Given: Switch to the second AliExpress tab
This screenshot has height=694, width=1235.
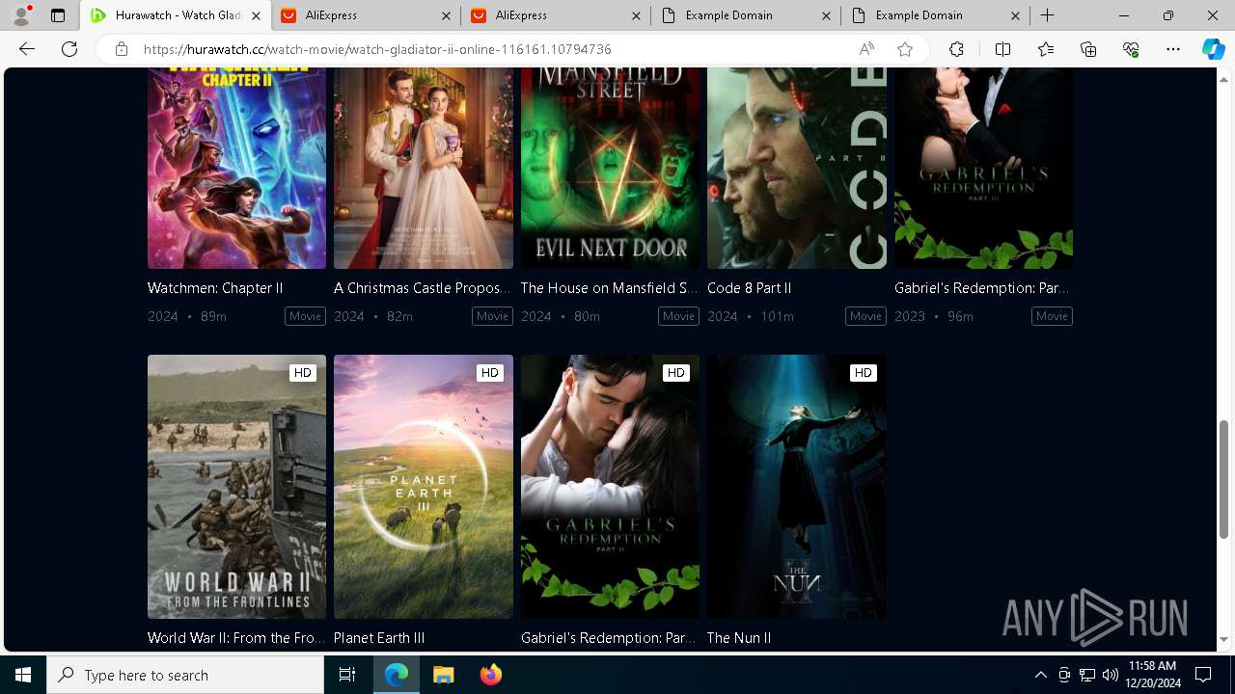Looking at the screenshot, I should point(555,15).
